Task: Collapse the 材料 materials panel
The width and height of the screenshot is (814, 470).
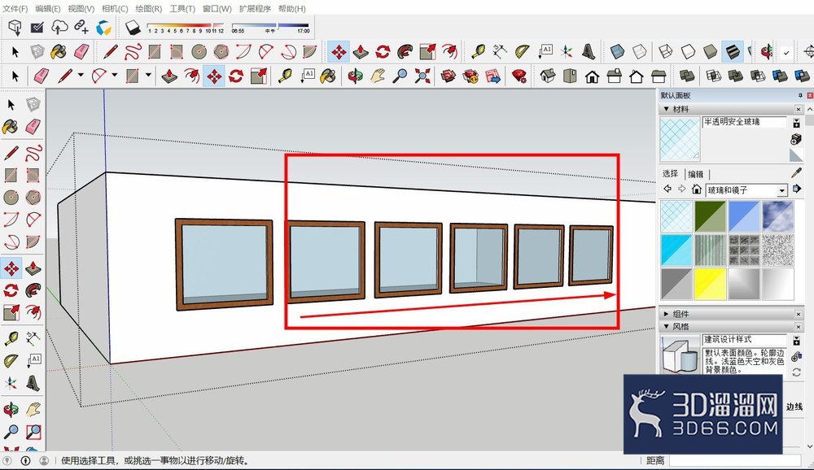Action: [666, 109]
